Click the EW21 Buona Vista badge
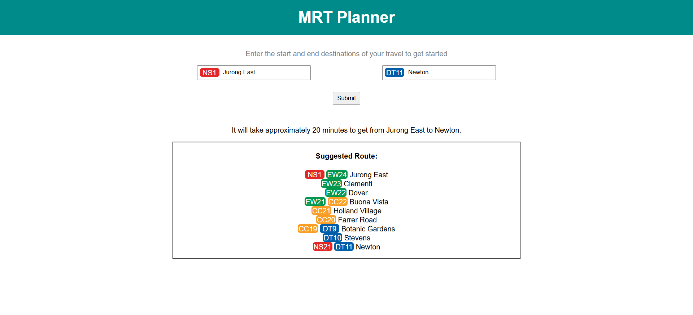This screenshot has width=693, height=315. coord(315,202)
